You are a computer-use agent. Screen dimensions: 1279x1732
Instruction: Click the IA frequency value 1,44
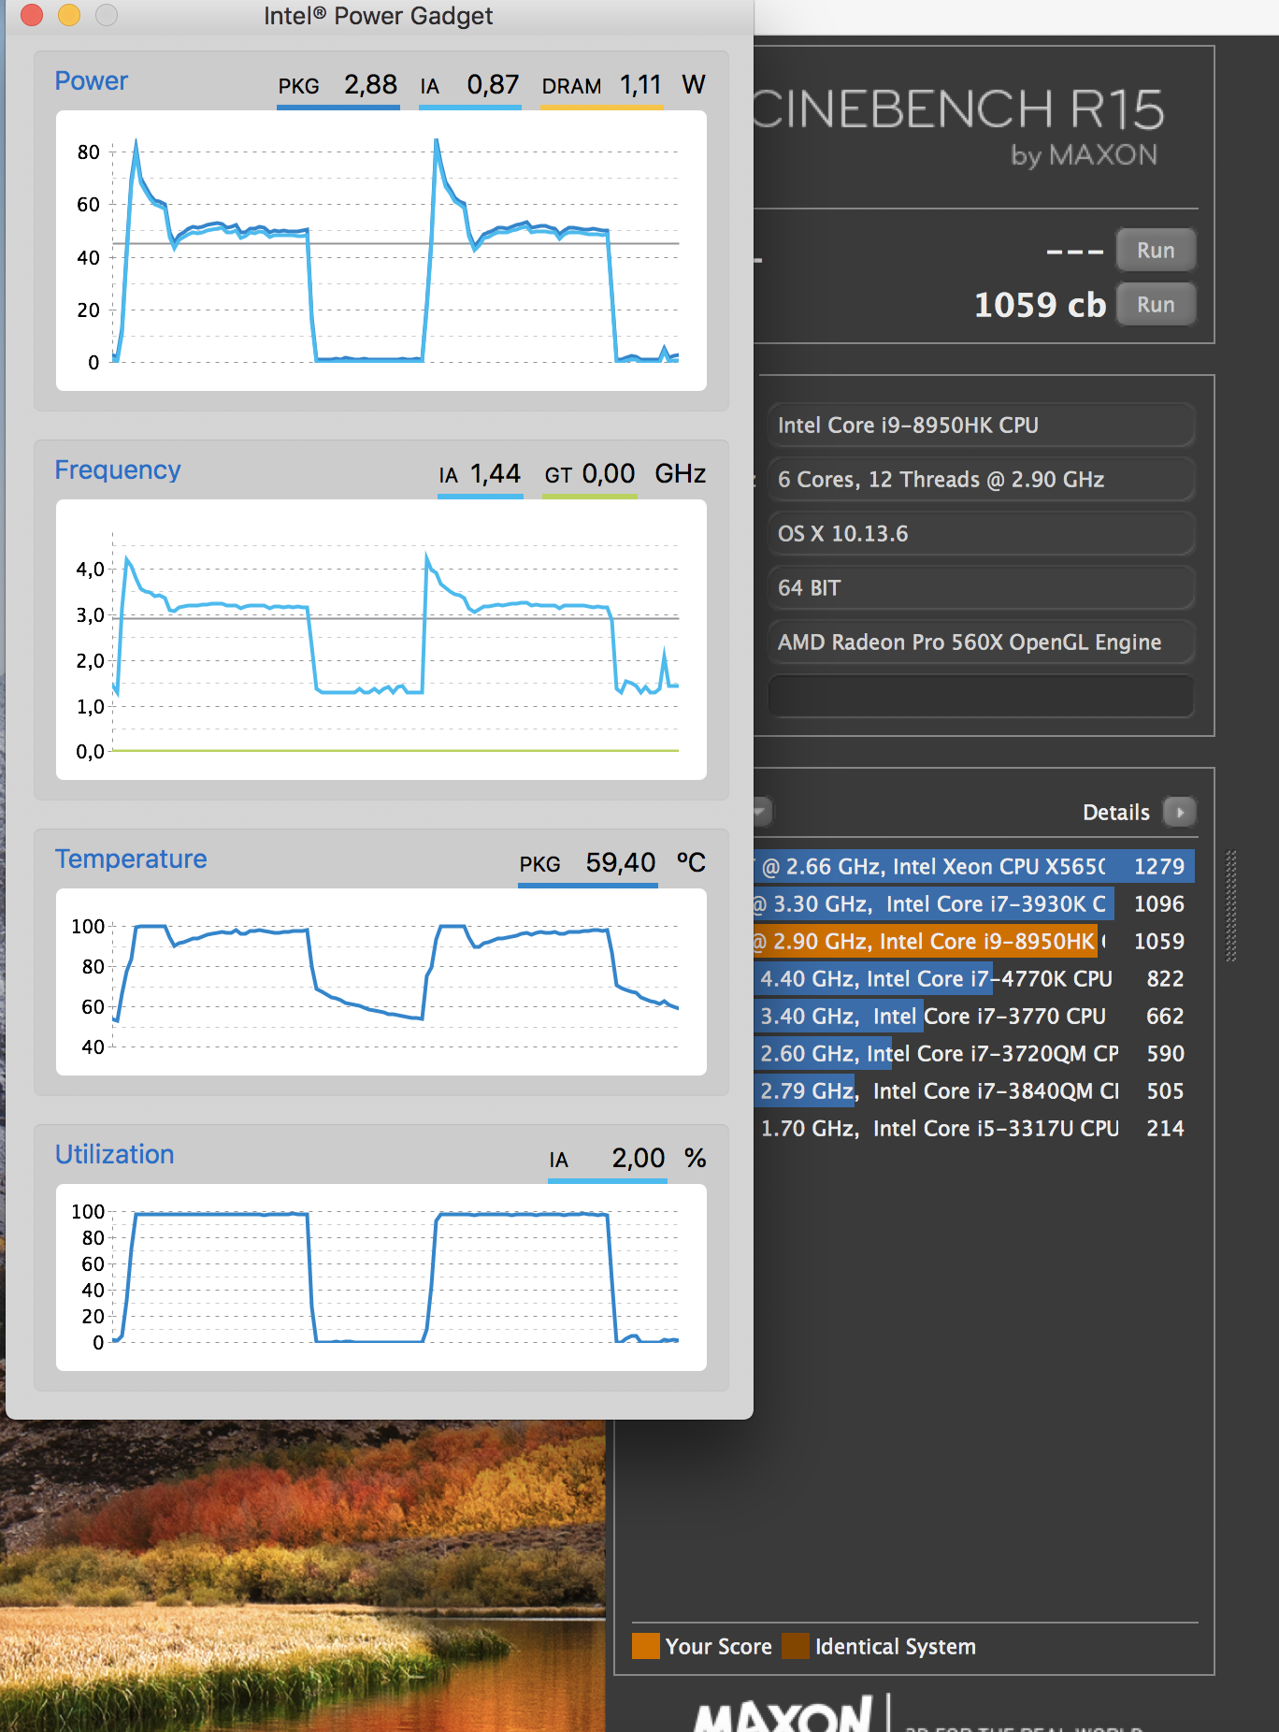pyautogui.click(x=495, y=474)
